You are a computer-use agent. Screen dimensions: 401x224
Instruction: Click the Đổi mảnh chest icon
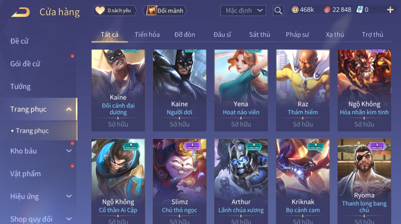click(x=151, y=10)
